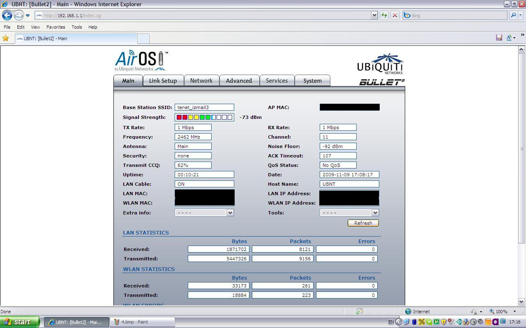Viewport: 526px width, 328px height.
Task: Show more toolbar commands via double chevron
Action: (522, 35)
